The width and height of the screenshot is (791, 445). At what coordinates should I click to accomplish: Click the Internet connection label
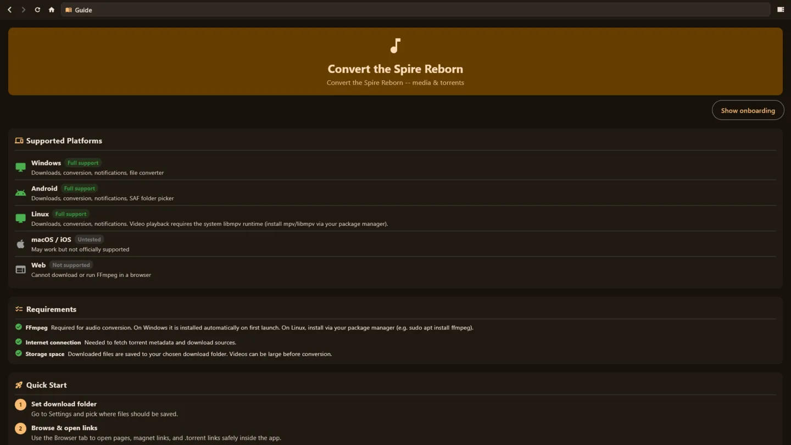(x=53, y=342)
